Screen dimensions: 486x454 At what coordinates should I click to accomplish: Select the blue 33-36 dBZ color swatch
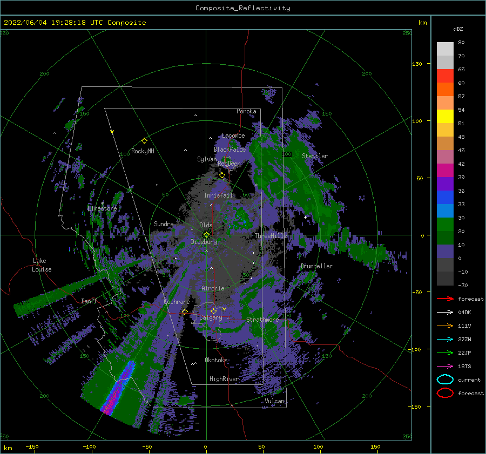pyautogui.click(x=445, y=198)
